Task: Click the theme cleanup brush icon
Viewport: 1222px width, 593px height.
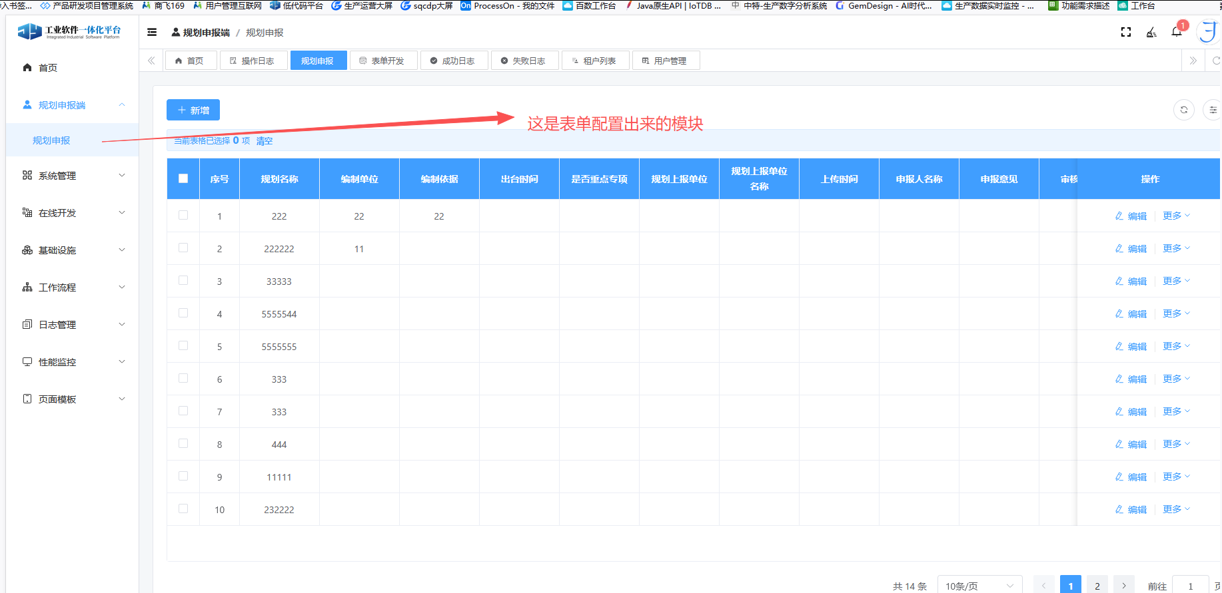Action: [1151, 32]
